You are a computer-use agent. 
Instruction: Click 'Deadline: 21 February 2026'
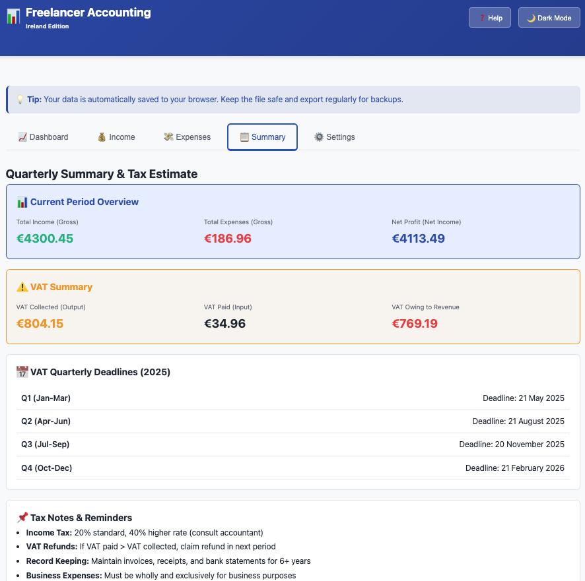(515, 468)
